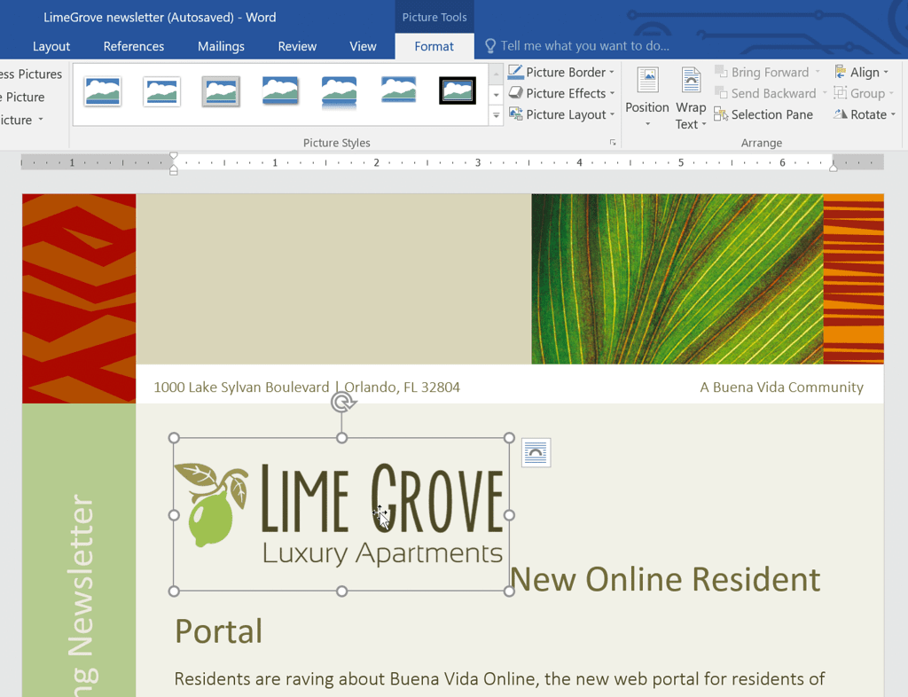Click the Picture Layout icon

pyautogui.click(x=516, y=114)
